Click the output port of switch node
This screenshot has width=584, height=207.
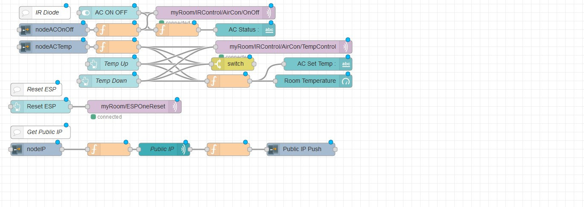(x=254, y=64)
